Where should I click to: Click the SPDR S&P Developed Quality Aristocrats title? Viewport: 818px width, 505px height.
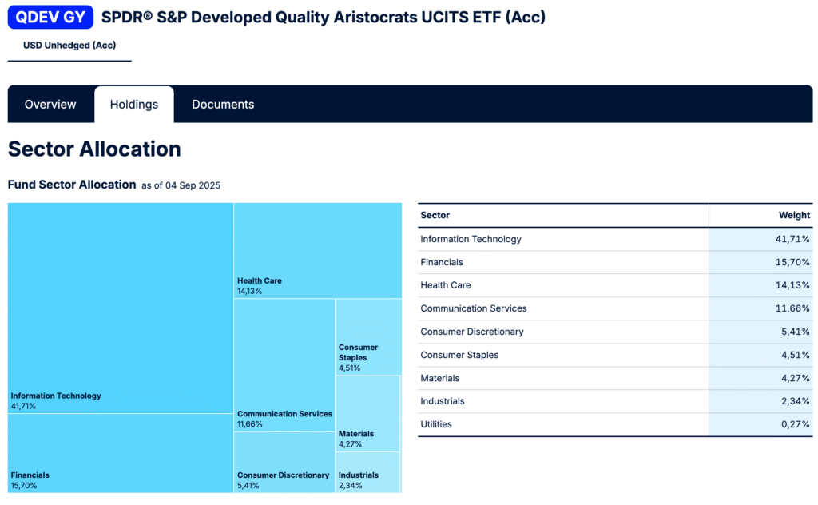click(324, 18)
